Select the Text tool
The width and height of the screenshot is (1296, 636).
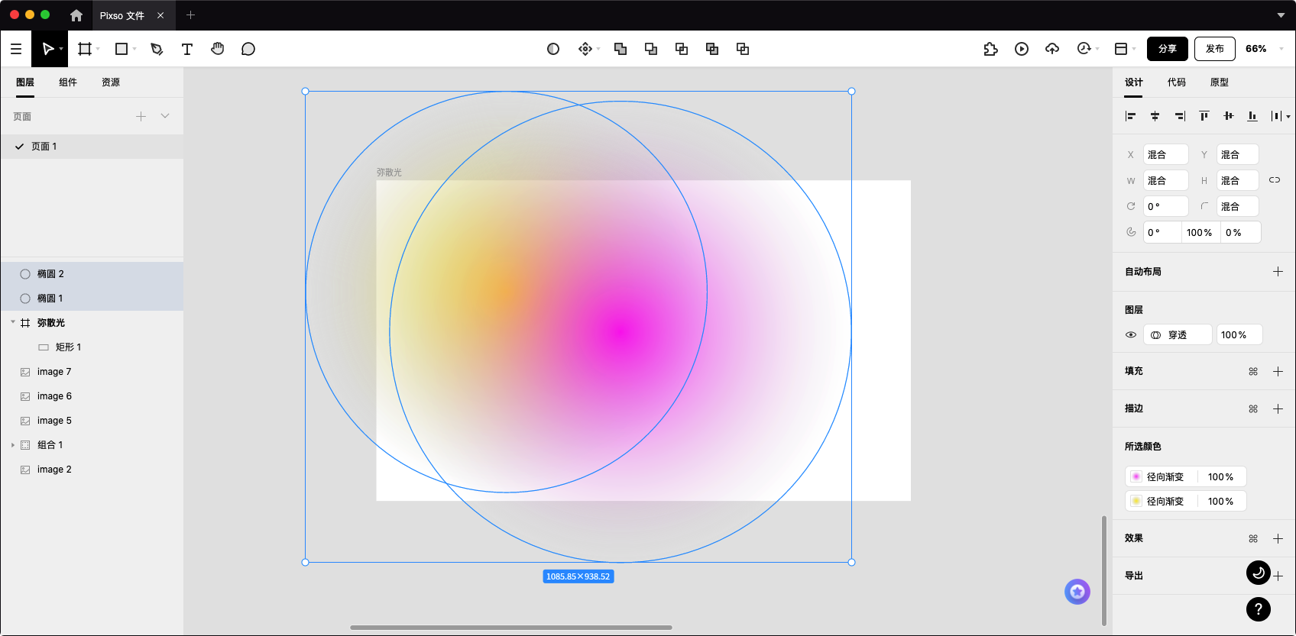click(187, 49)
